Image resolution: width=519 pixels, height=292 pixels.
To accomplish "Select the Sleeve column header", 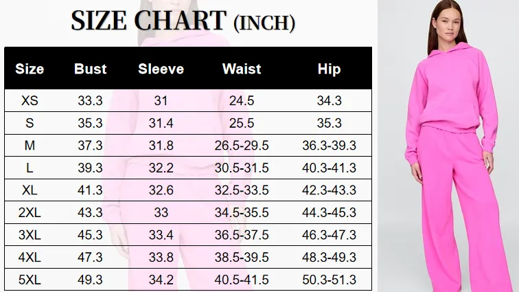I will tap(161, 69).
